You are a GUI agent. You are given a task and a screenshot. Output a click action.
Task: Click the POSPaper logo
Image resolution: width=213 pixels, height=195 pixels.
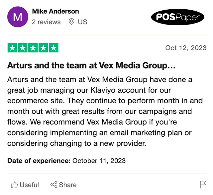pyautogui.click(x=178, y=17)
